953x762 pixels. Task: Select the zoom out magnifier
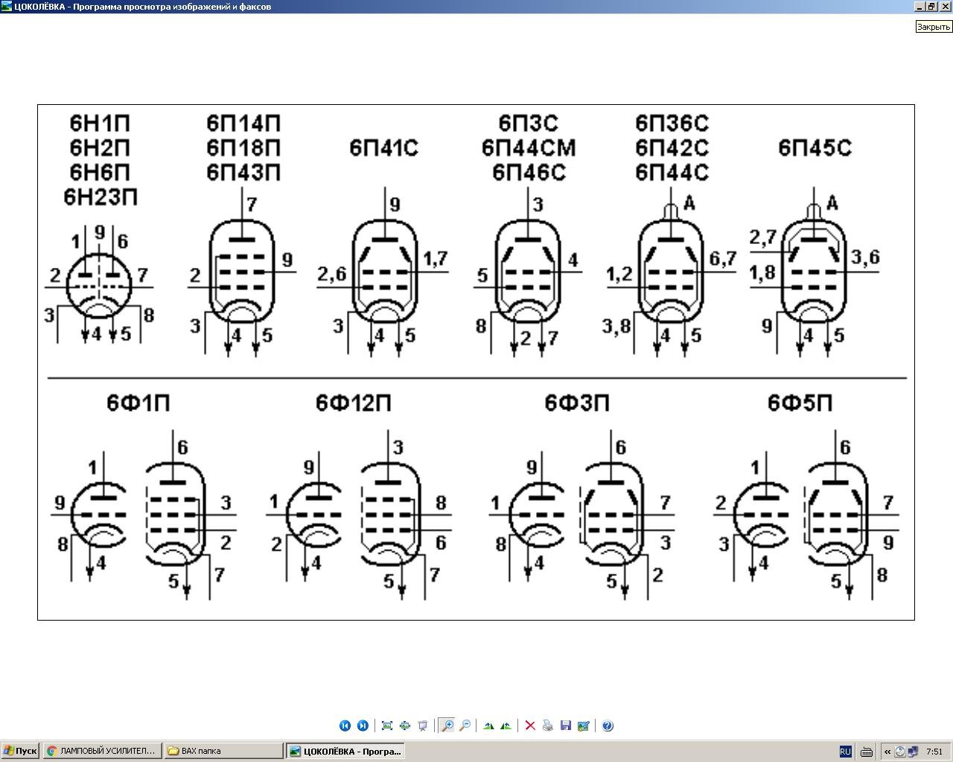pyautogui.click(x=465, y=726)
